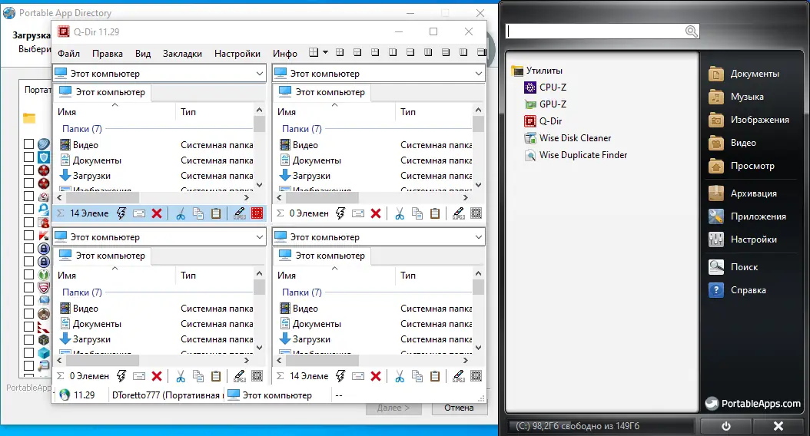Check the third checkbox in Portable App Directory list
The height and width of the screenshot is (436, 810).
pyautogui.click(x=29, y=170)
